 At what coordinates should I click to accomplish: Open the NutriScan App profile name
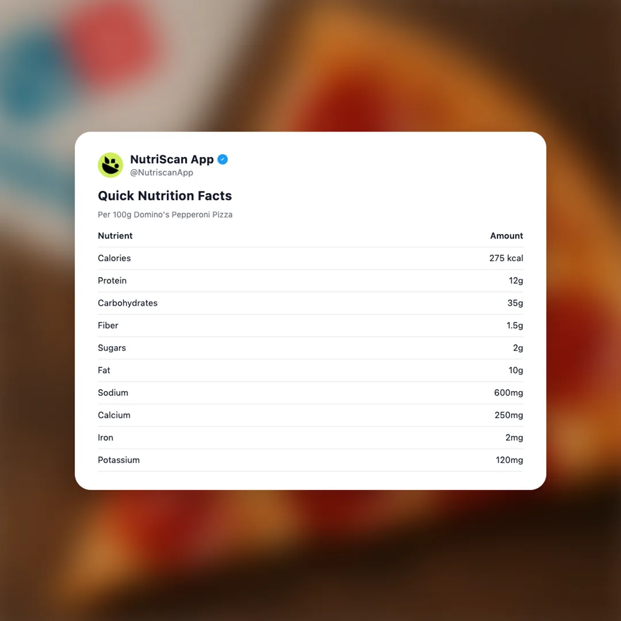tap(171, 159)
